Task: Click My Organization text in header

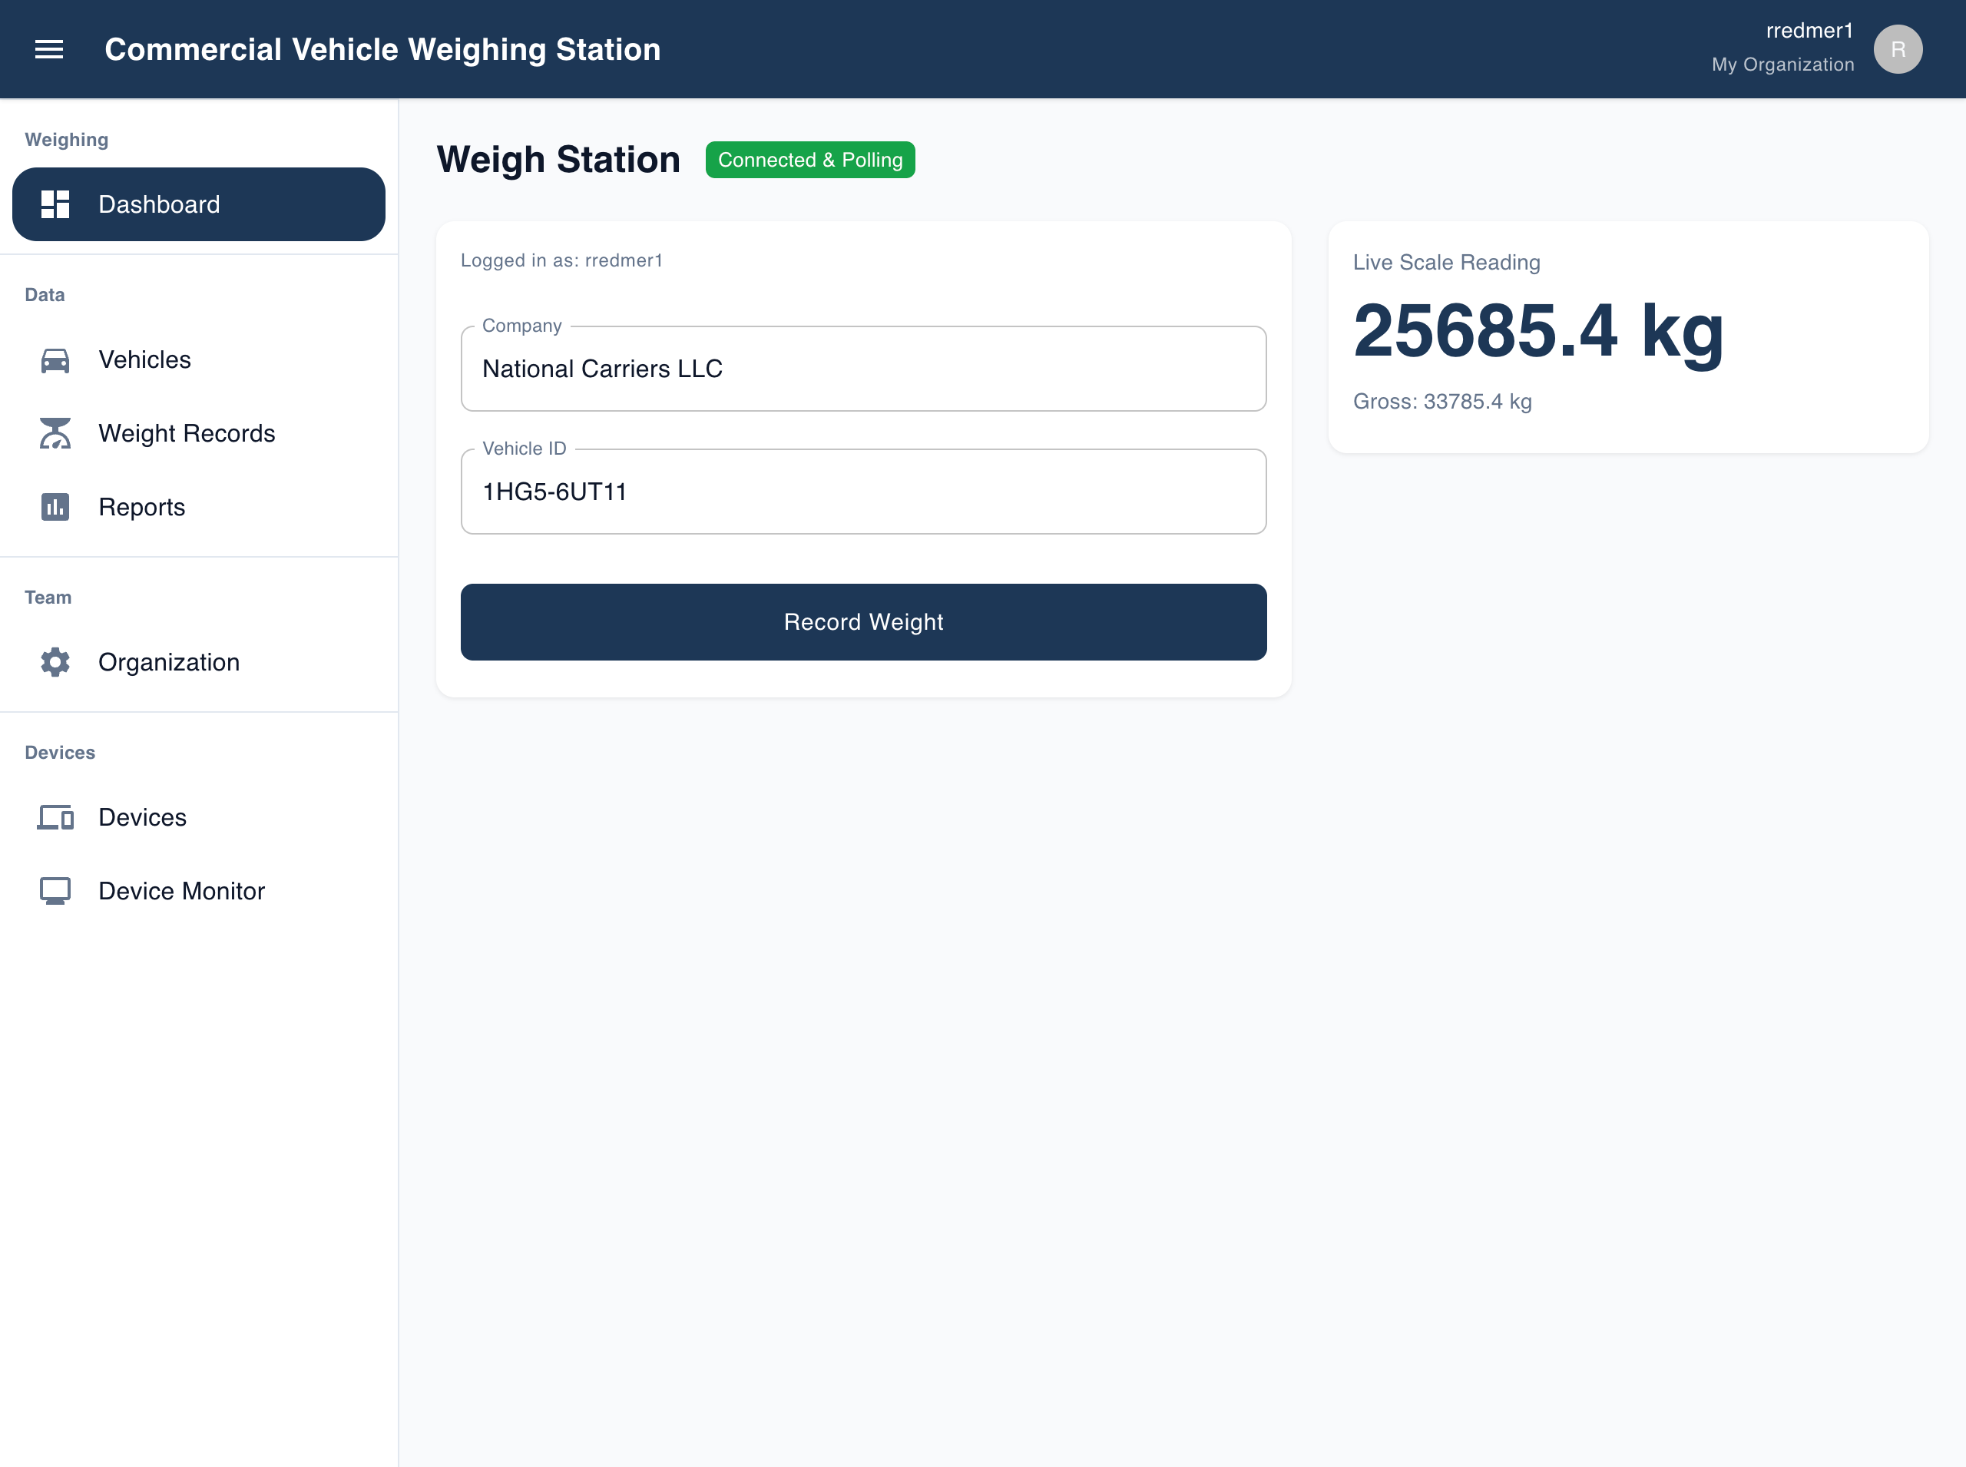Action: coord(1782,64)
